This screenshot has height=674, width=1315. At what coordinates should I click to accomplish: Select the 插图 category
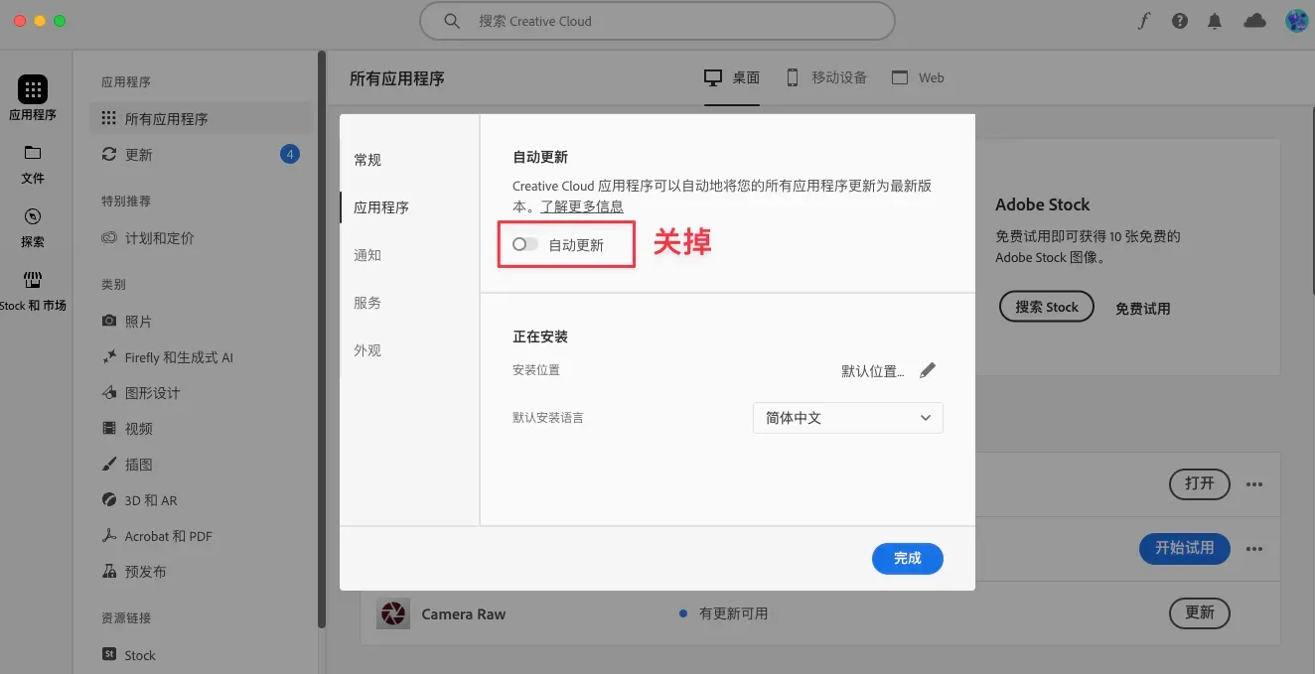[x=202, y=464]
